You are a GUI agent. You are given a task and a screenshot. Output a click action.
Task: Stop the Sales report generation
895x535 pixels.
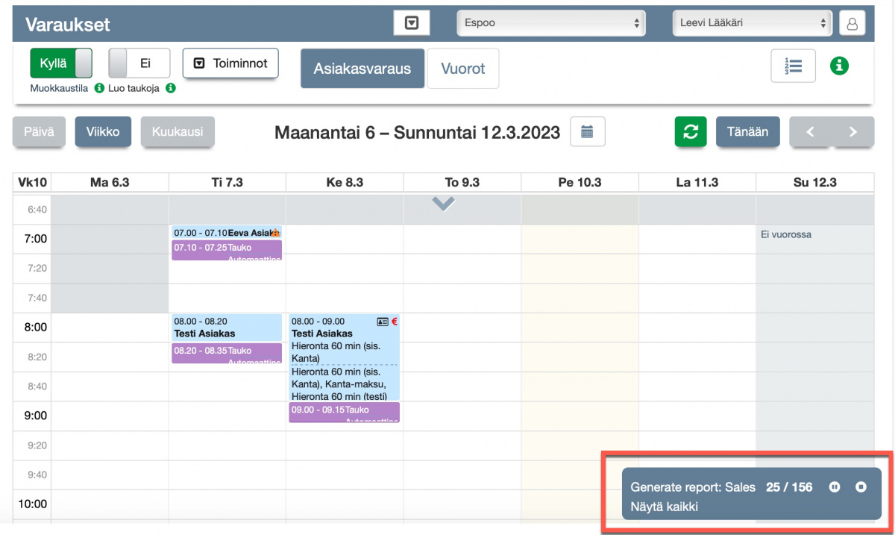point(861,487)
